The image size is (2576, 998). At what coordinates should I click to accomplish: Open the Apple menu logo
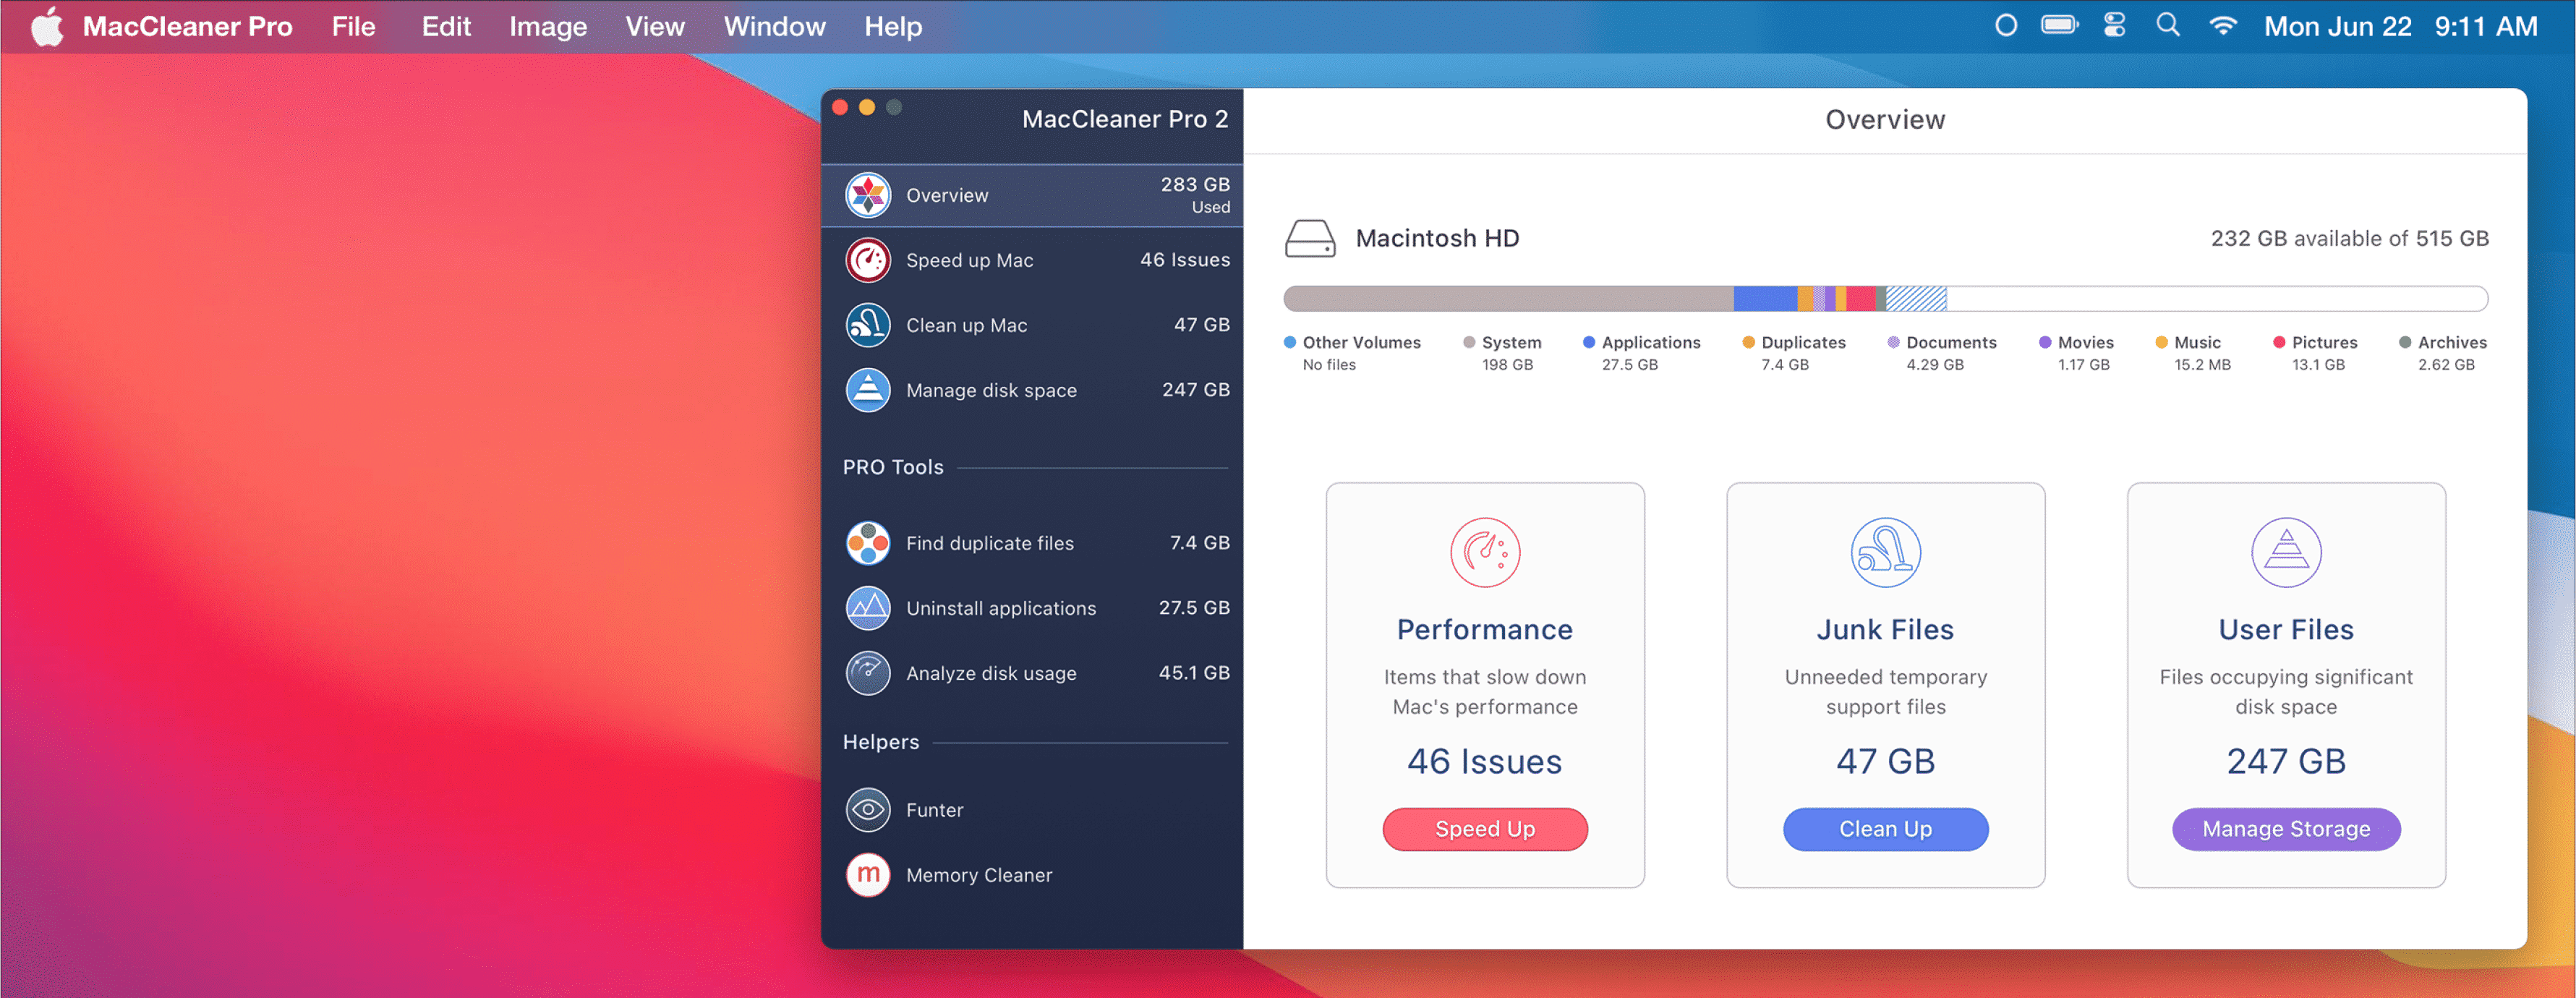click(x=46, y=27)
